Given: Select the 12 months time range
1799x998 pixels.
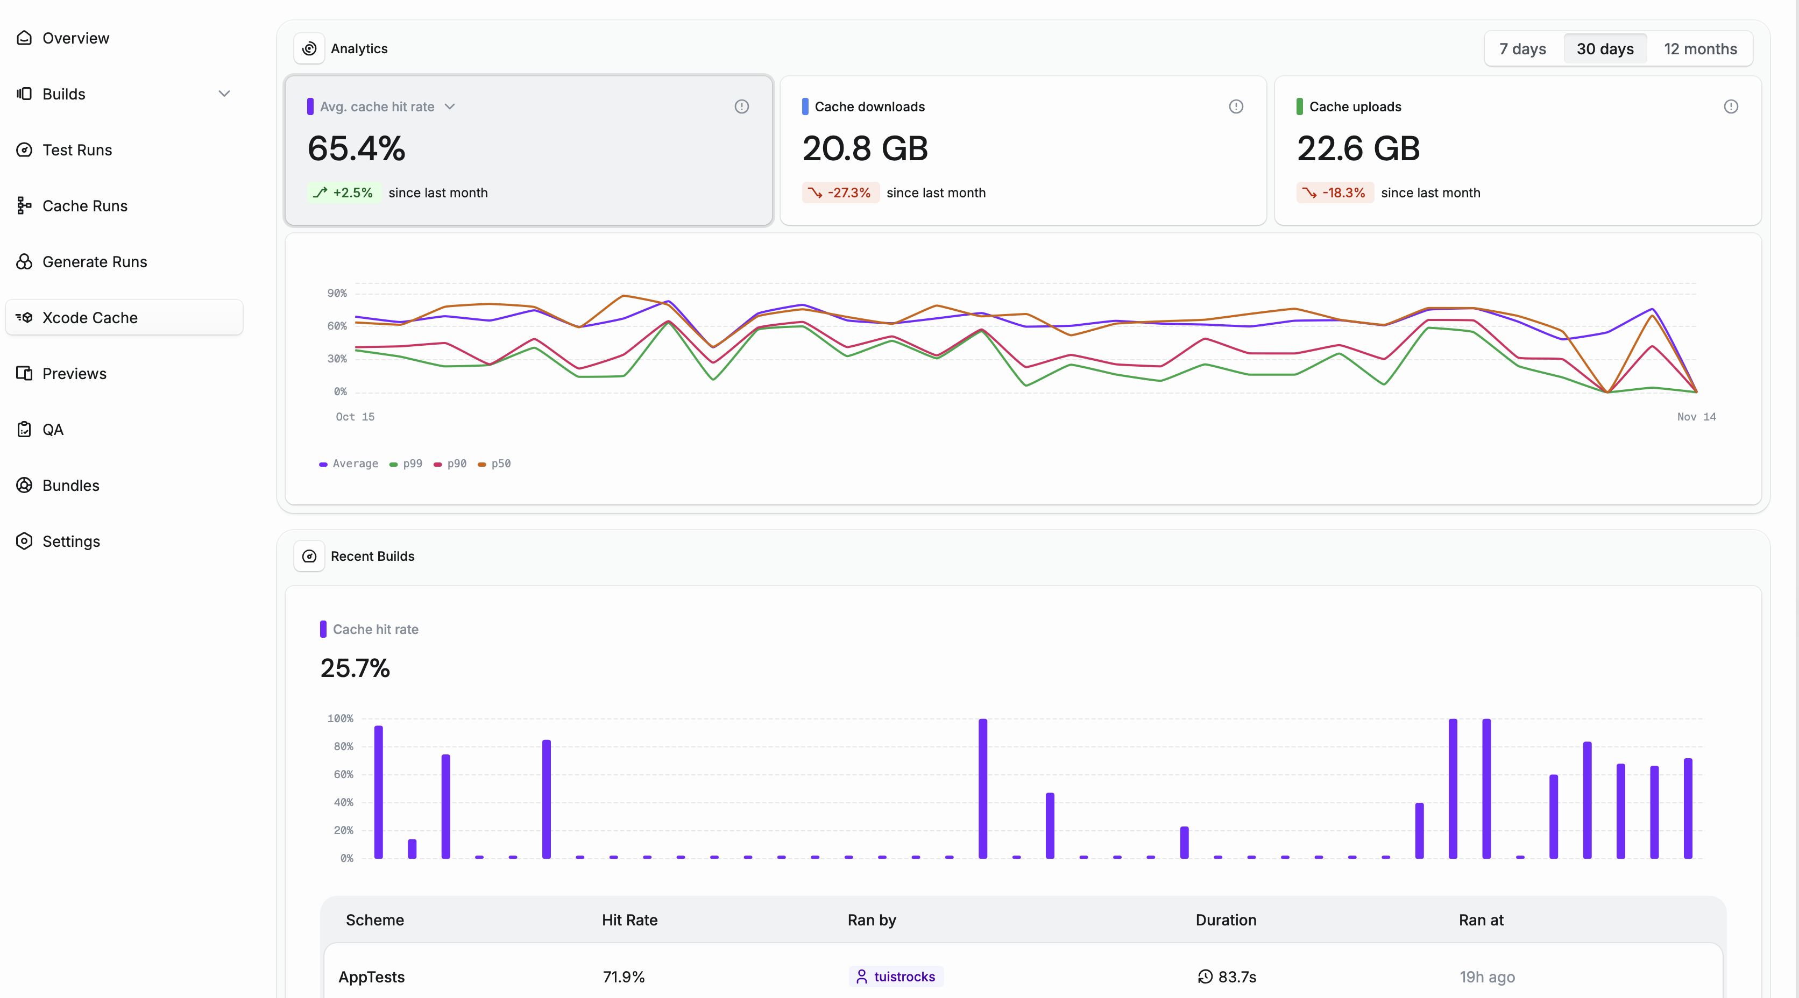Looking at the screenshot, I should (x=1701, y=48).
